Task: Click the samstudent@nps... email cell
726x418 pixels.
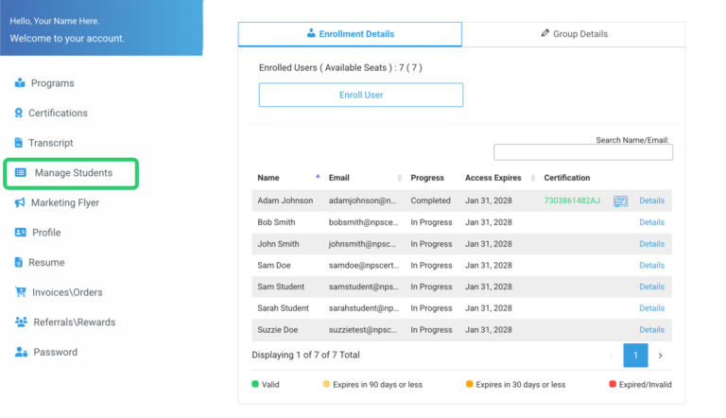Action: pyautogui.click(x=363, y=287)
